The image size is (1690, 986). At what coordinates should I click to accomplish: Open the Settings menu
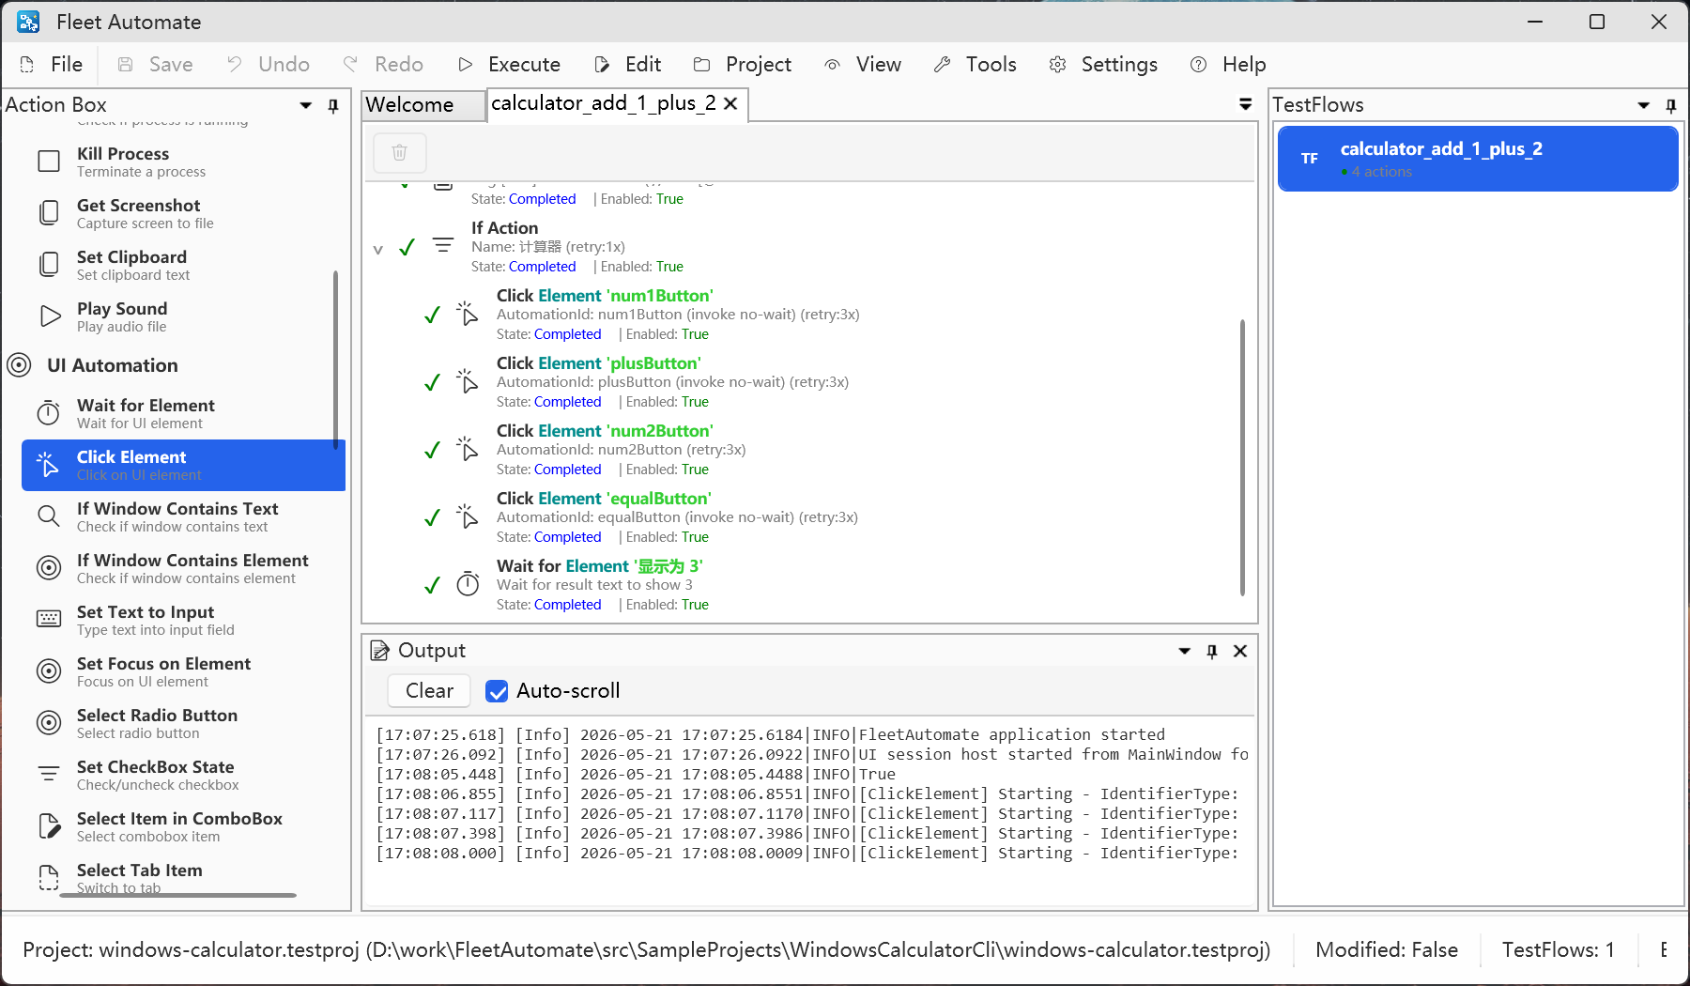[x=1102, y=64]
